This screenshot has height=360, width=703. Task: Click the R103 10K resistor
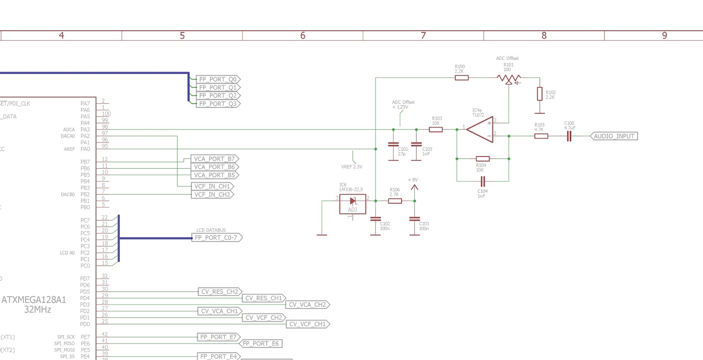point(436,130)
